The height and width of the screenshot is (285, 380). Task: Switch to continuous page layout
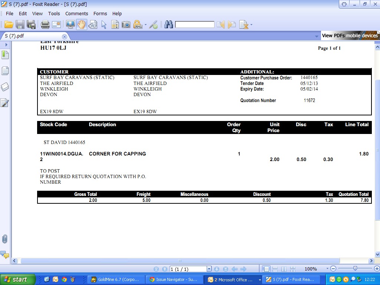pyautogui.click(x=275, y=269)
